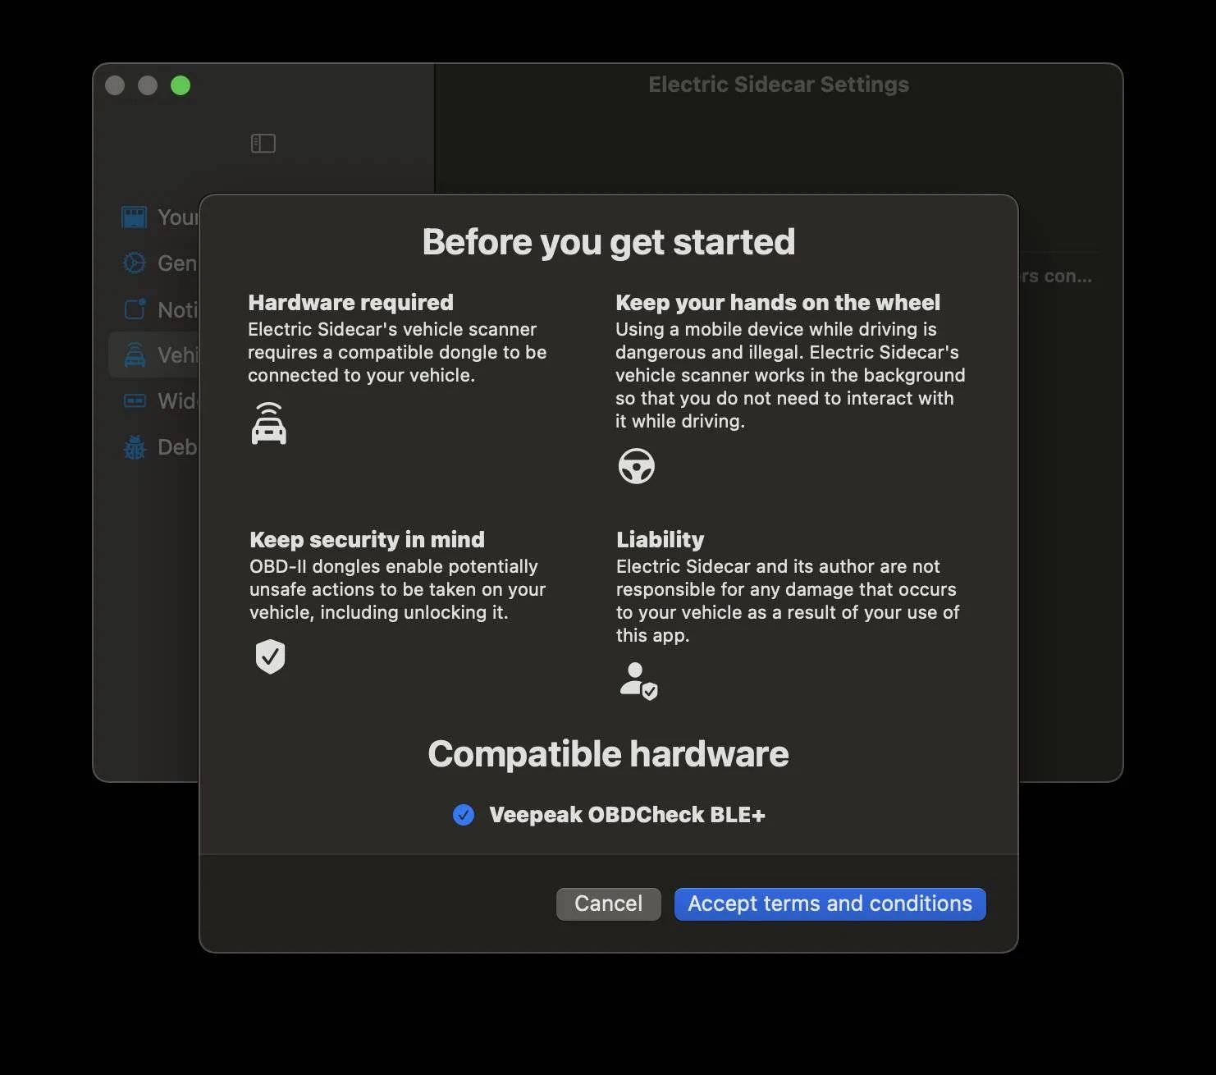Viewport: 1216px width, 1075px height.
Task: Cancel the getting started dialog
Action: (608, 903)
